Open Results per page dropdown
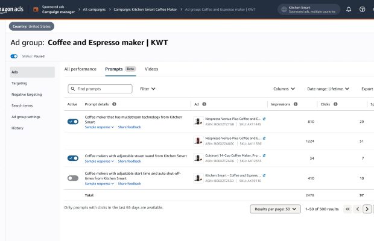The height and width of the screenshot is (241, 374). (x=274, y=209)
